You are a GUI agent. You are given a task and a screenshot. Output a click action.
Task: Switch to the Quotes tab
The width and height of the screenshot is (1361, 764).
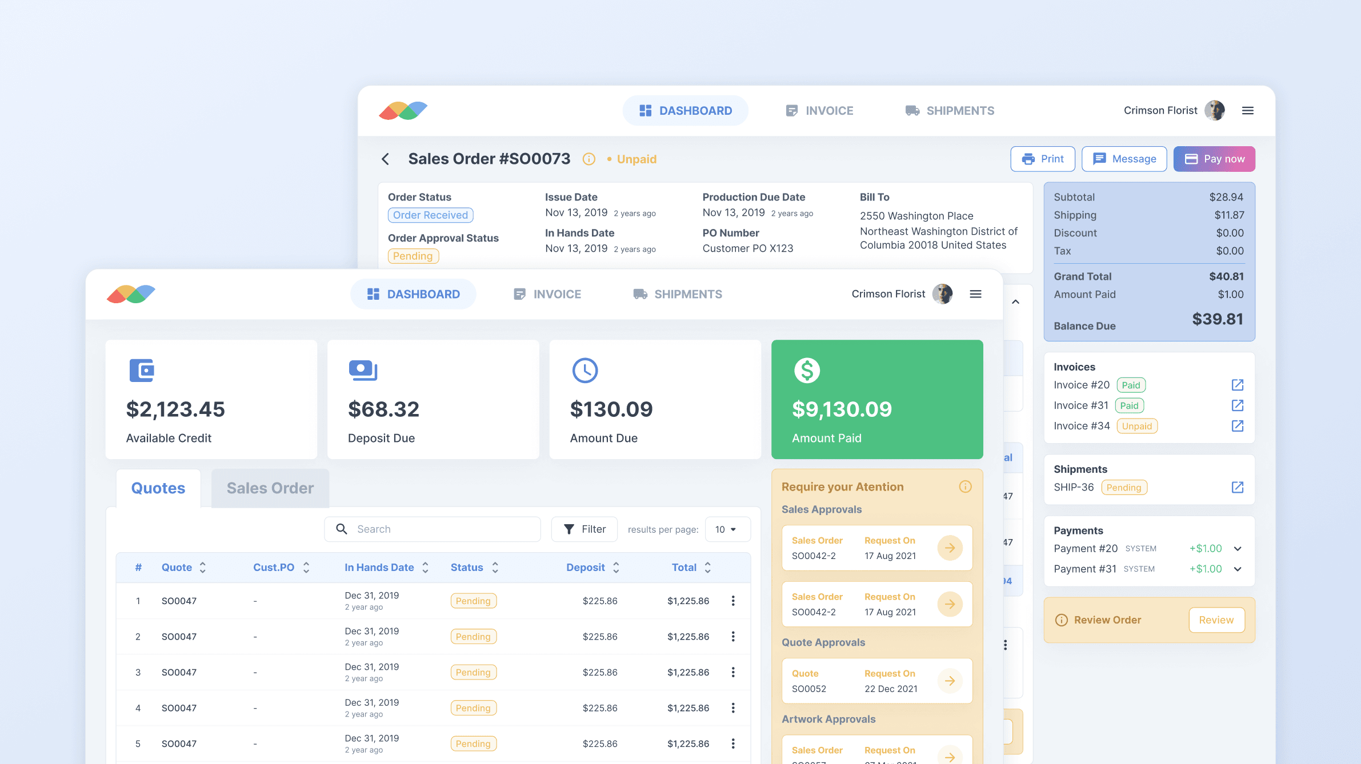[158, 488]
